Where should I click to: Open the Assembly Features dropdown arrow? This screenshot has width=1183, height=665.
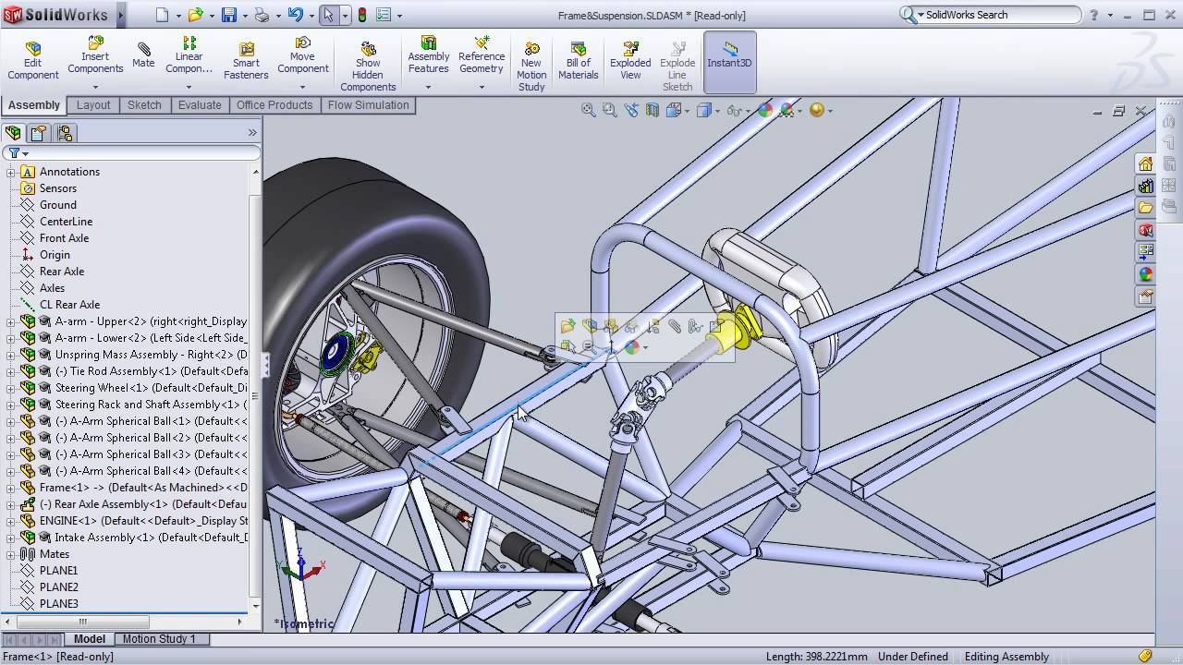click(x=428, y=87)
